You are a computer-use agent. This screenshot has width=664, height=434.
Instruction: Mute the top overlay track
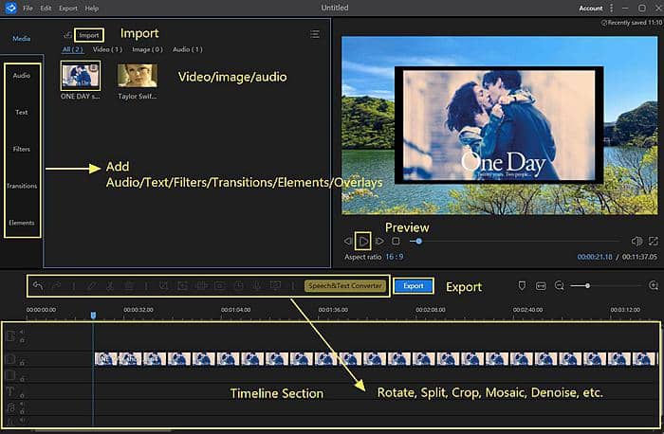click(22, 332)
